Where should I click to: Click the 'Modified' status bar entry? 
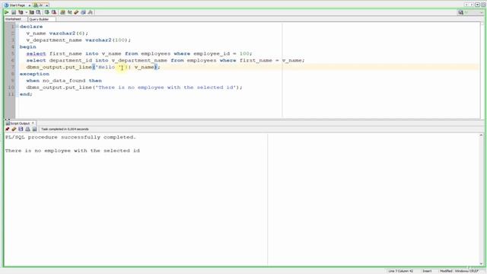(x=447, y=271)
